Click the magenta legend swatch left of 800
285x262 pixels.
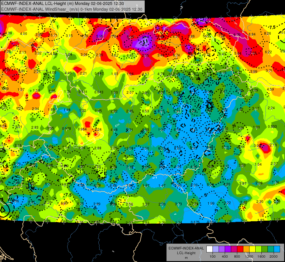(x=234, y=249)
